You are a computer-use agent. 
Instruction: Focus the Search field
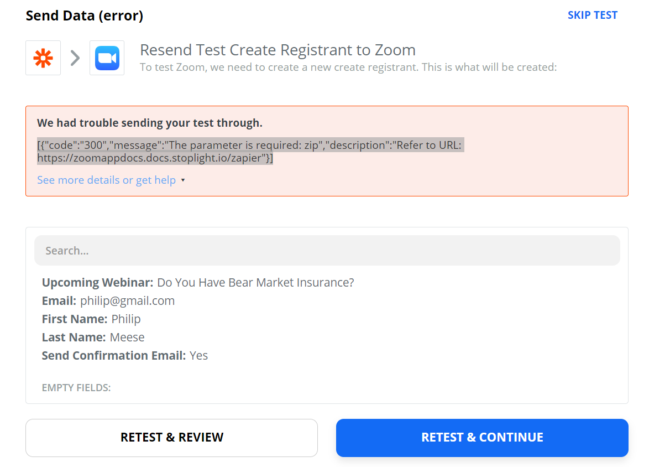327,251
